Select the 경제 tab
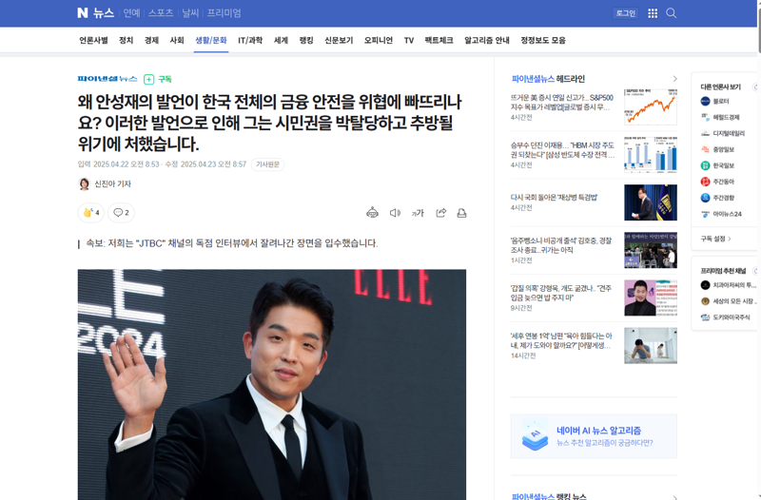The image size is (761, 500). click(151, 40)
